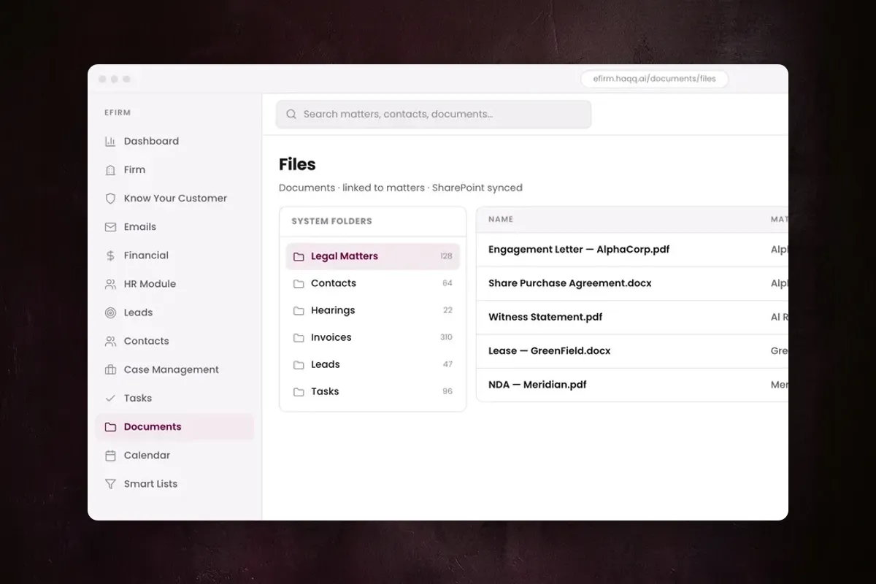Click the search magnifier icon
The height and width of the screenshot is (584, 876).
tap(291, 114)
